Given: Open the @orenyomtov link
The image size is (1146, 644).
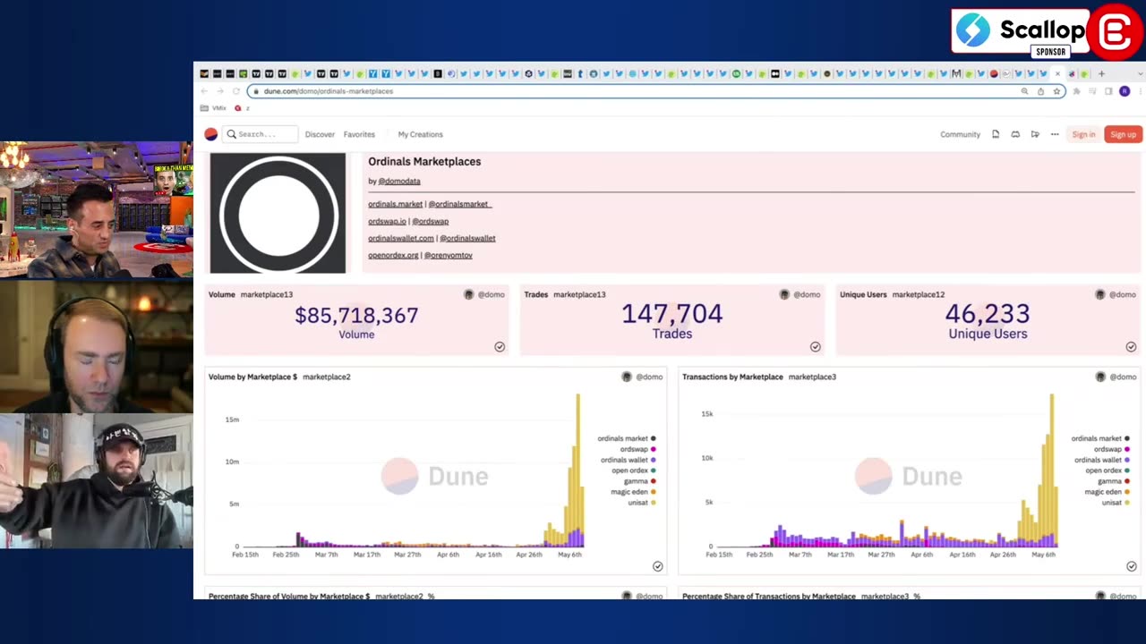Looking at the screenshot, I should [448, 255].
